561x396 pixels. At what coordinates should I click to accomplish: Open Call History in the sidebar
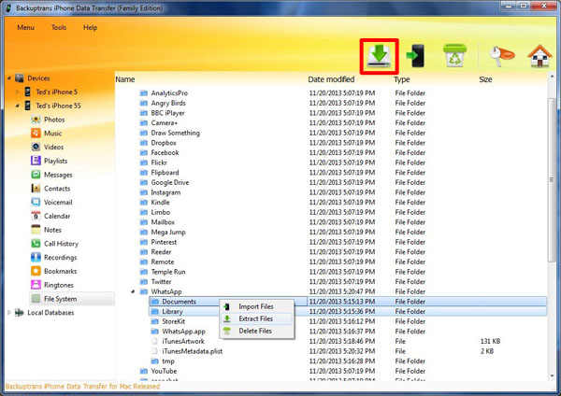pos(61,244)
